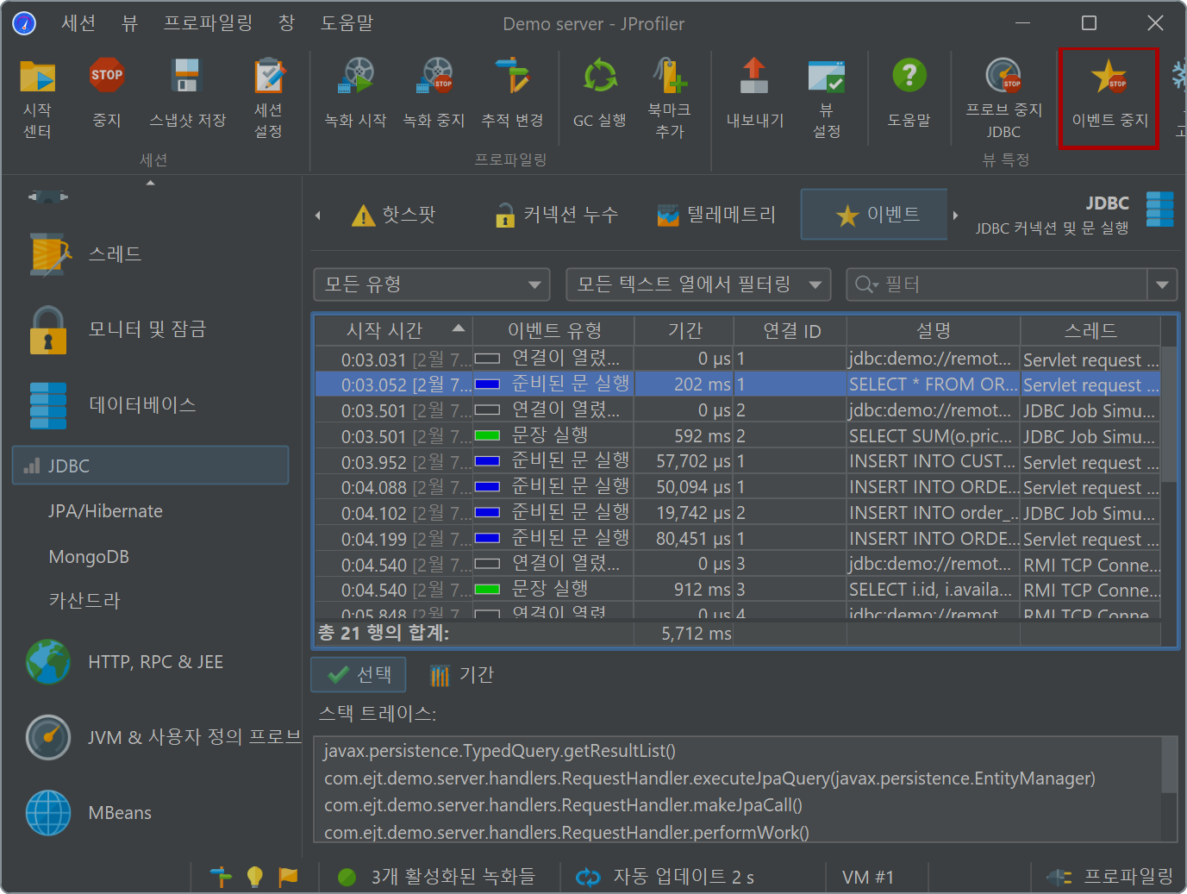Click the lightbulb icon in status bar

[254, 877]
